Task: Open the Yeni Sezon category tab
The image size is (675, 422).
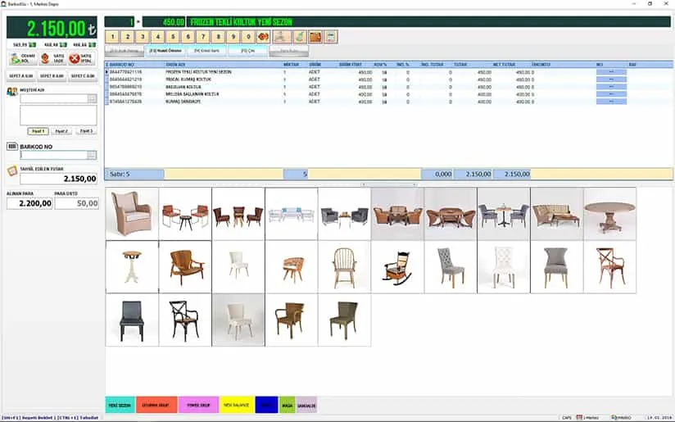Action: tap(120, 405)
